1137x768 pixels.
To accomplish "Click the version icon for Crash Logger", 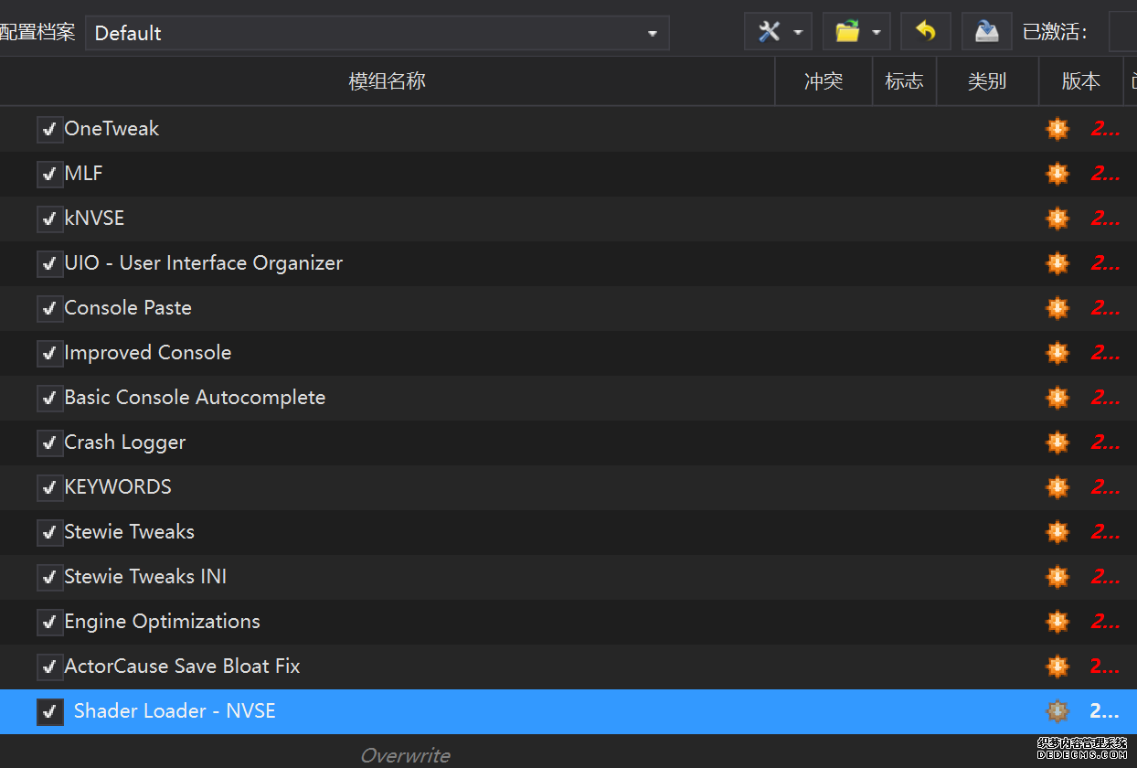I will 1057,443.
